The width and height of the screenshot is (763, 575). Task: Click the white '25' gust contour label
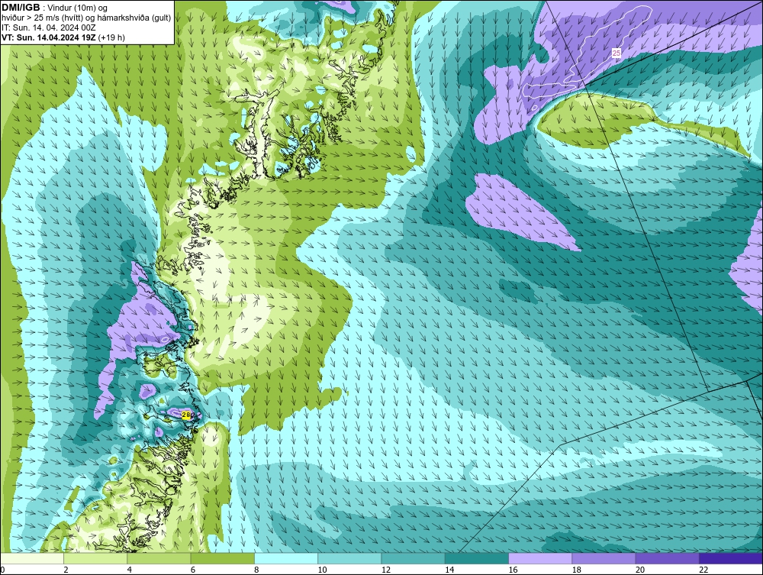pyautogui.click(x=617, y=53)
